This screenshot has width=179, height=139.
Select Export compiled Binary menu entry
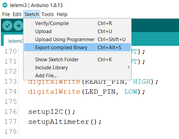(77, 47)
